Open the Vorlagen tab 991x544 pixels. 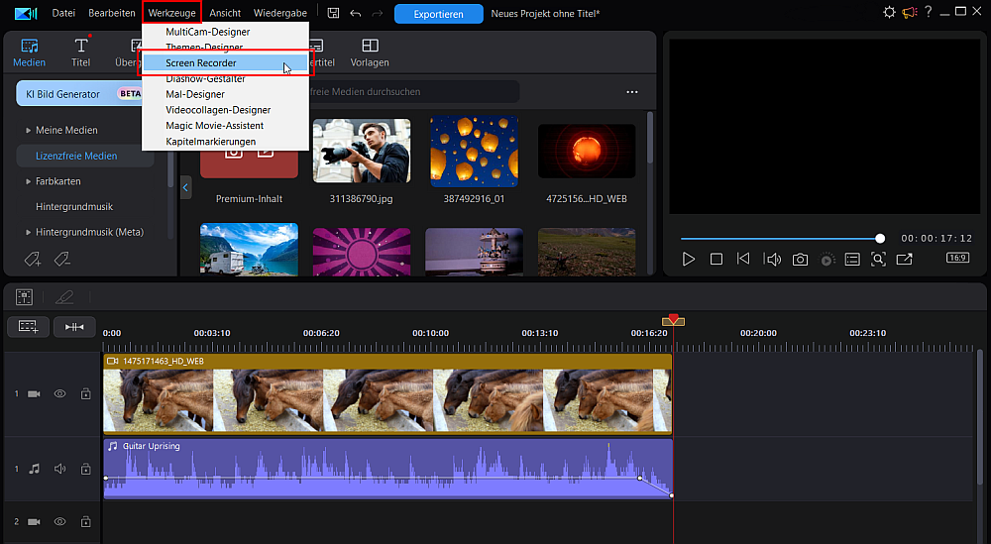coord(370,54)
